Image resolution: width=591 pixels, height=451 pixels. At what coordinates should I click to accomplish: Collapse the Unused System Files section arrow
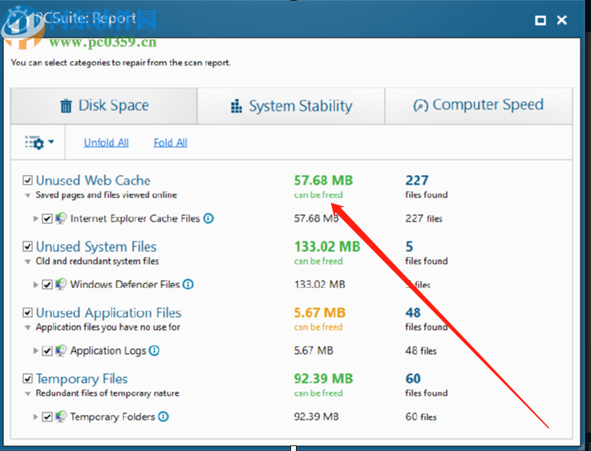pyautogui.click(x=27, y=262)
